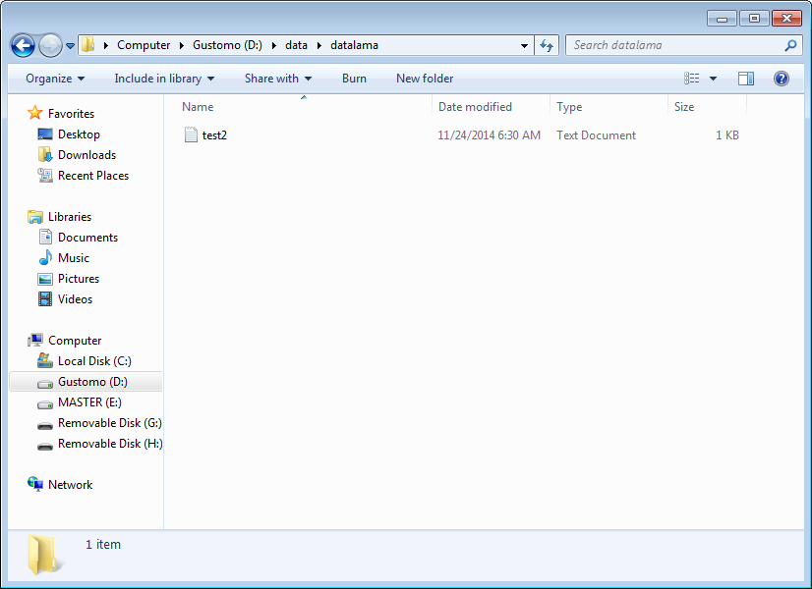Click the Desktop monitor icon
This screenshot has width=812, height=589.
pyautogui.click(x=45, y=134)
